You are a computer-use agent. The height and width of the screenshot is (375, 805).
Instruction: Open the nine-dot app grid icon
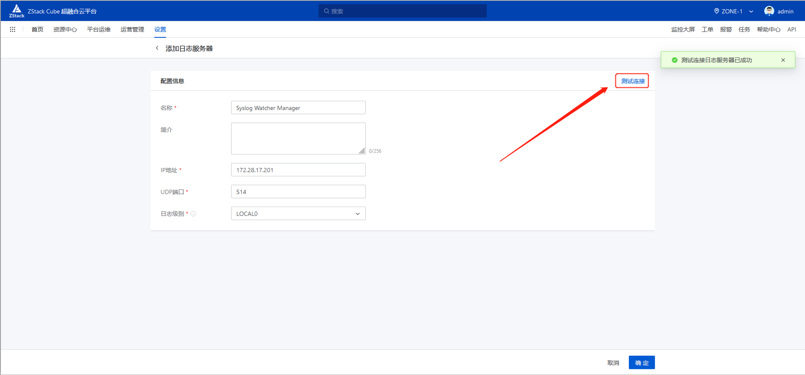[12, 29]
